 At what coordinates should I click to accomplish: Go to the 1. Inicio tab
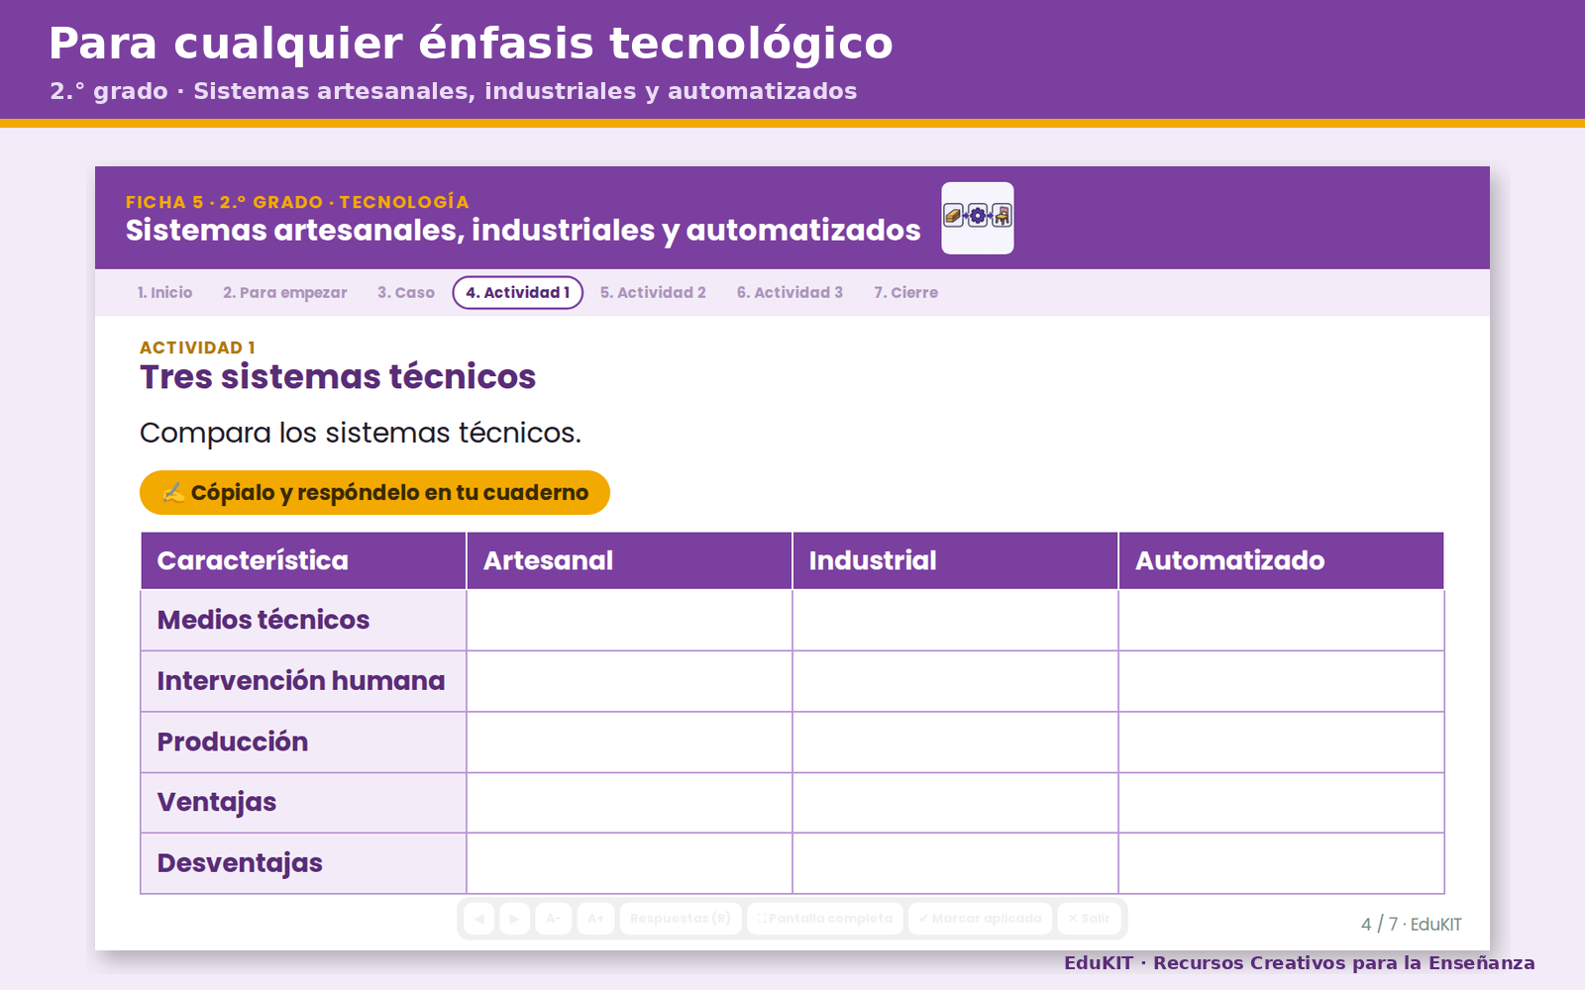(164, 293)
